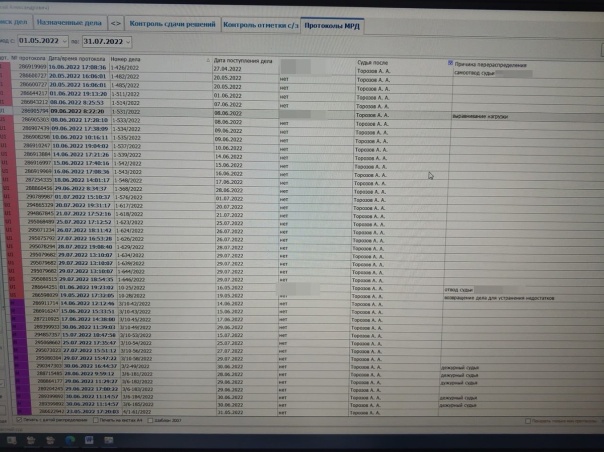604x452 pixels.
Task: Click protocol timestamp 09.06.2022 8:22:20
Action: click(77, 111)
